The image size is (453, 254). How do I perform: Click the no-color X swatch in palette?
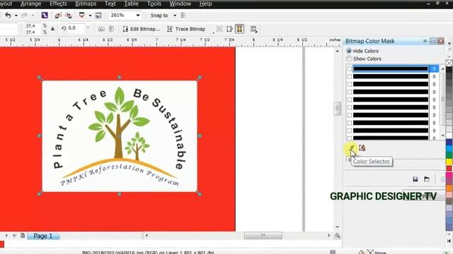click(x=449, y=63)
